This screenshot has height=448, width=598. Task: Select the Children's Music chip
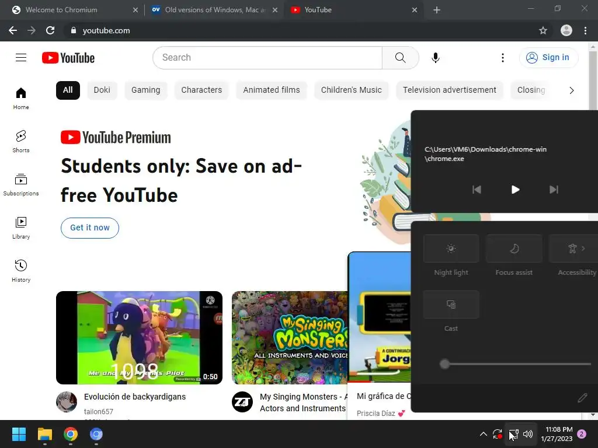[351, 90]
